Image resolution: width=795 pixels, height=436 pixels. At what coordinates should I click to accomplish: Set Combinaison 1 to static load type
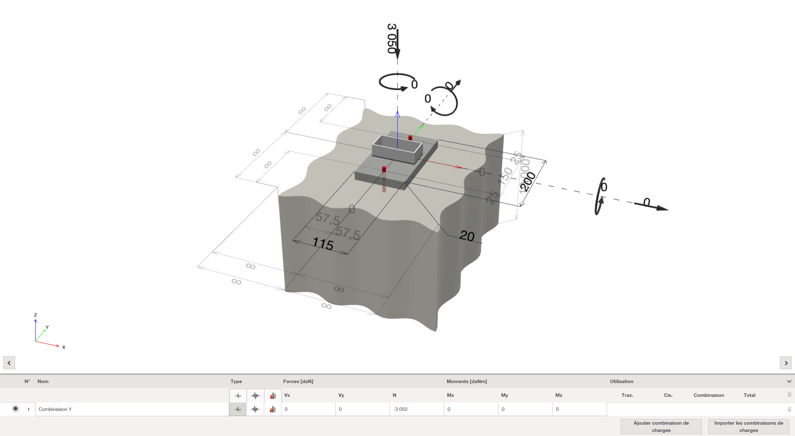(x=238, y=410)
